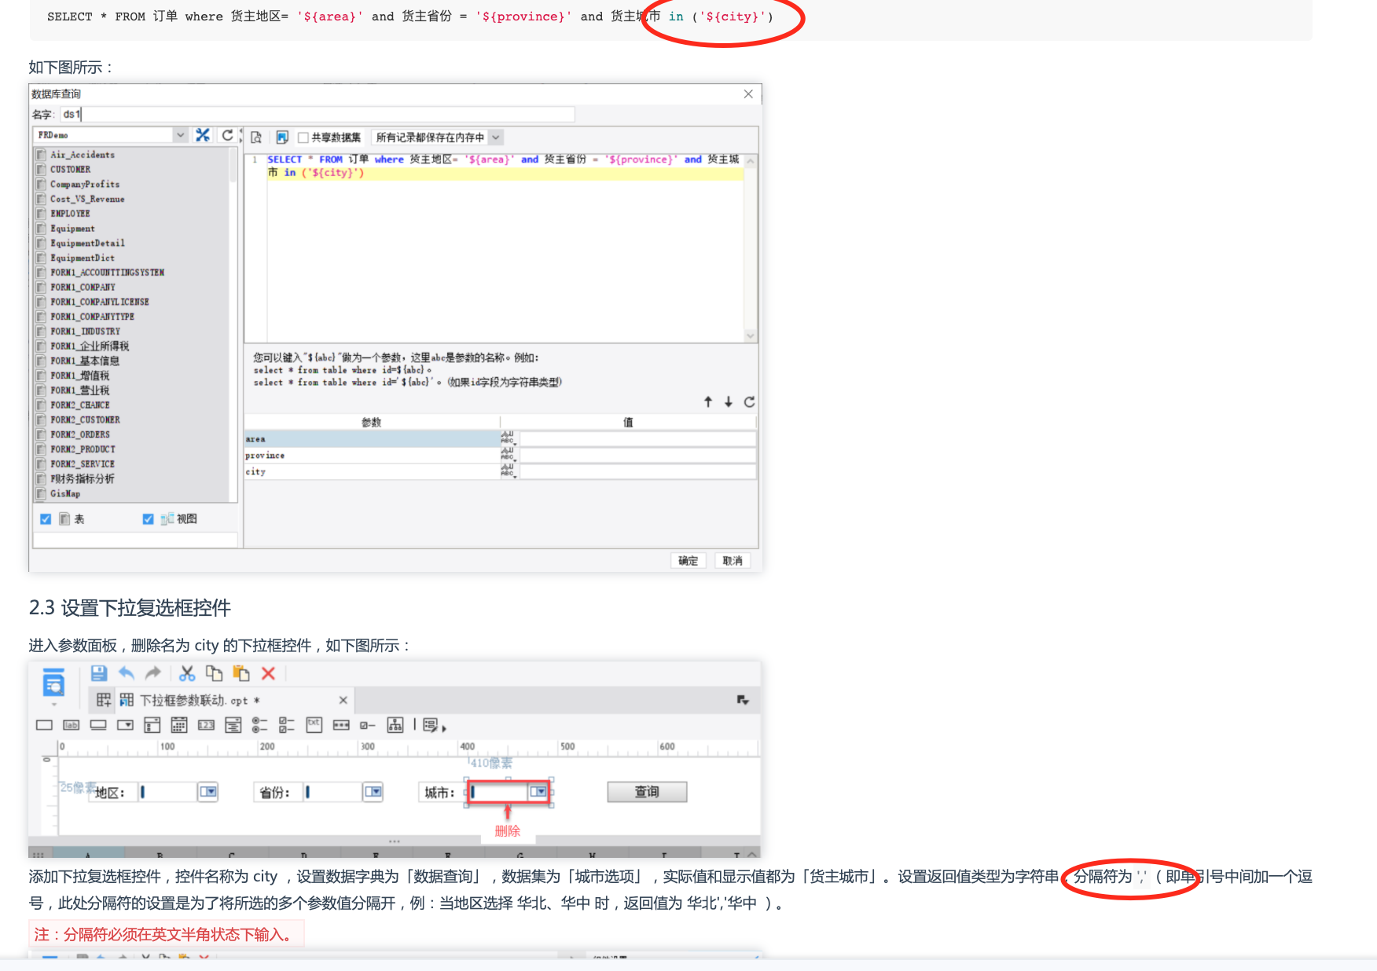The image size is (1377, 971).
Task: Select the button widget icon
Action: point(98,725)
